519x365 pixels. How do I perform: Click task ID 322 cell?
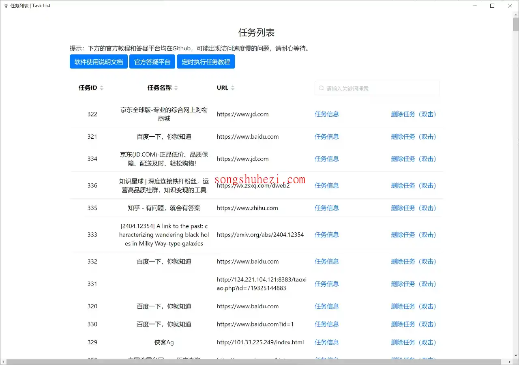(92, 114)
